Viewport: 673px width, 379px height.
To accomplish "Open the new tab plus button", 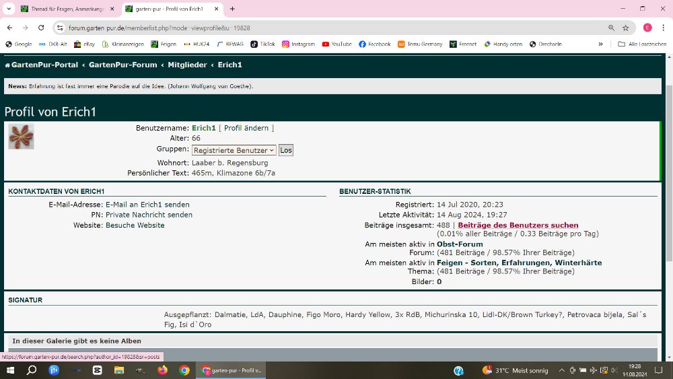I will point(232,9).
